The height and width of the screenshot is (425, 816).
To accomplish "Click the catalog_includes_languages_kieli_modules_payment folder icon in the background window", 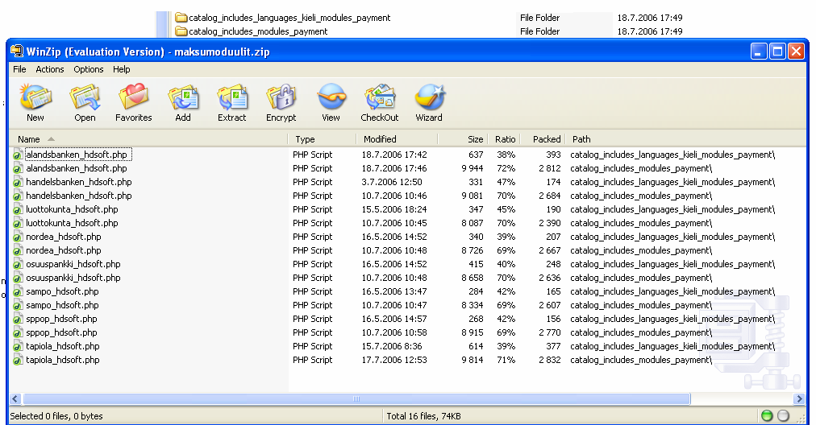I will (181, 18).
